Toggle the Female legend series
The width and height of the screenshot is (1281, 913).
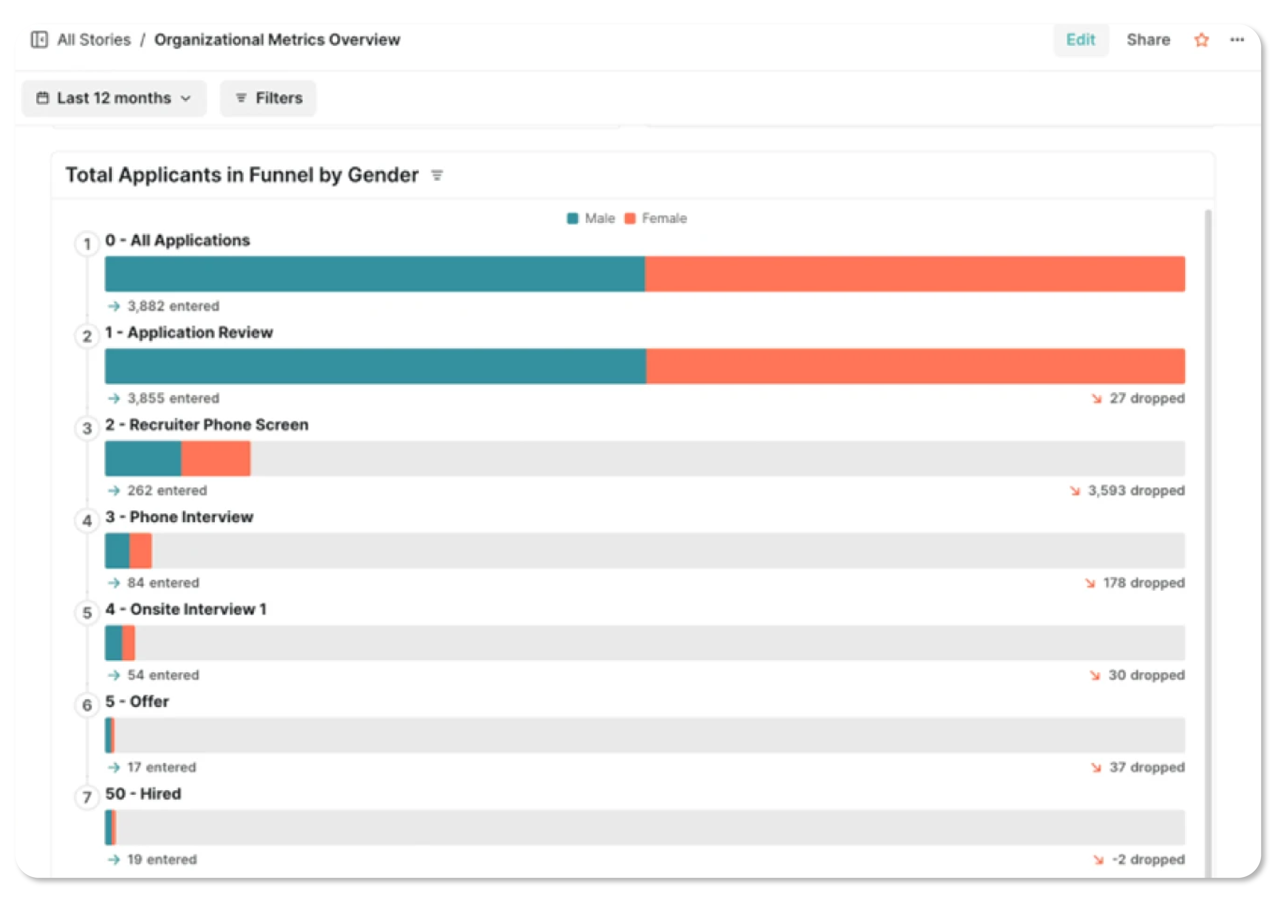click(663, 219)
